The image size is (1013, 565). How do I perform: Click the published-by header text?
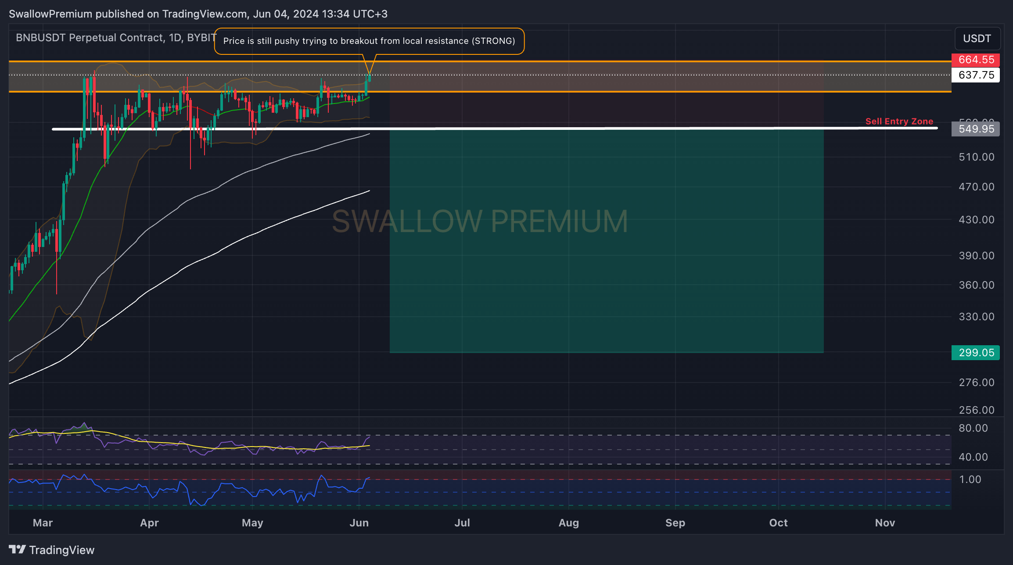click(198, 14)
